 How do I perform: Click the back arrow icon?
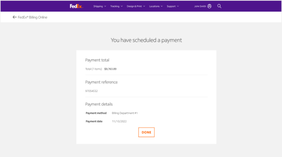[14, 17]
